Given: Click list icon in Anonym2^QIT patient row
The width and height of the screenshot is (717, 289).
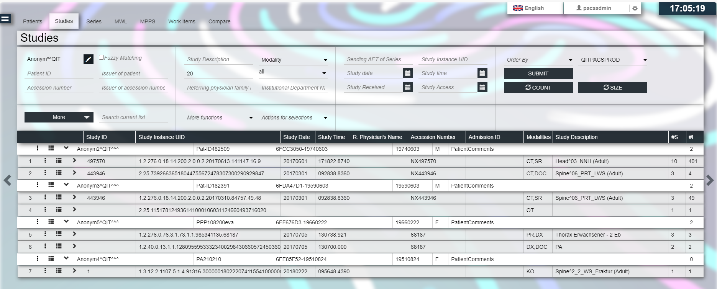Looking at the screenshot, I should [51, 149].
